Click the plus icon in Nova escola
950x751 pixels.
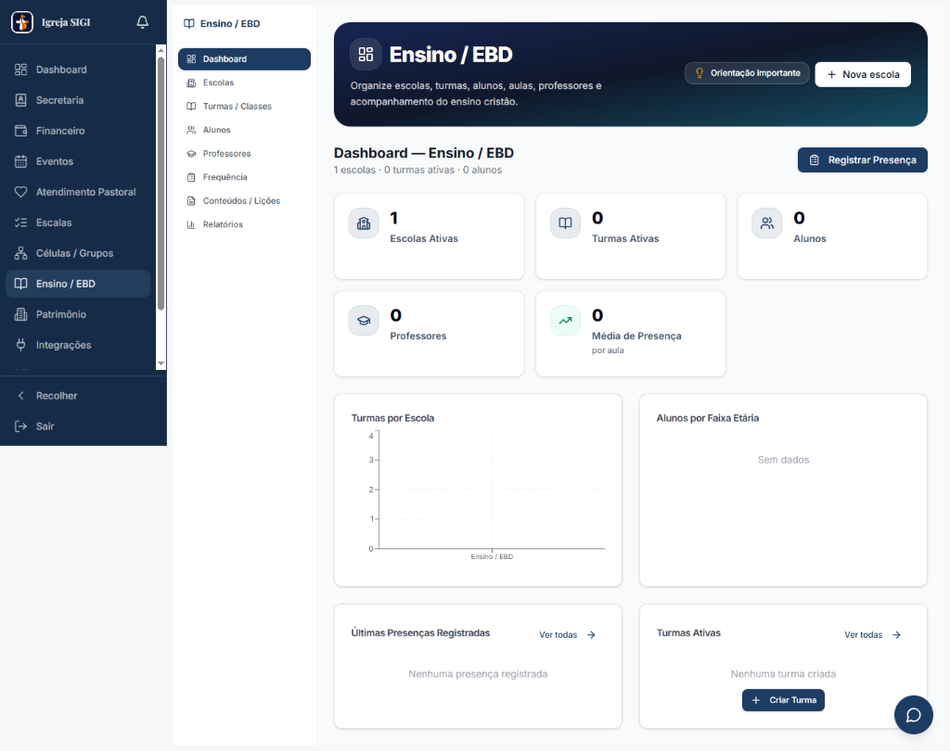click(x=831, y=74)
